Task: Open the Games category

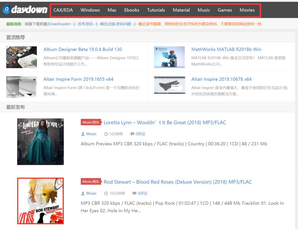Action: point(225,10)
